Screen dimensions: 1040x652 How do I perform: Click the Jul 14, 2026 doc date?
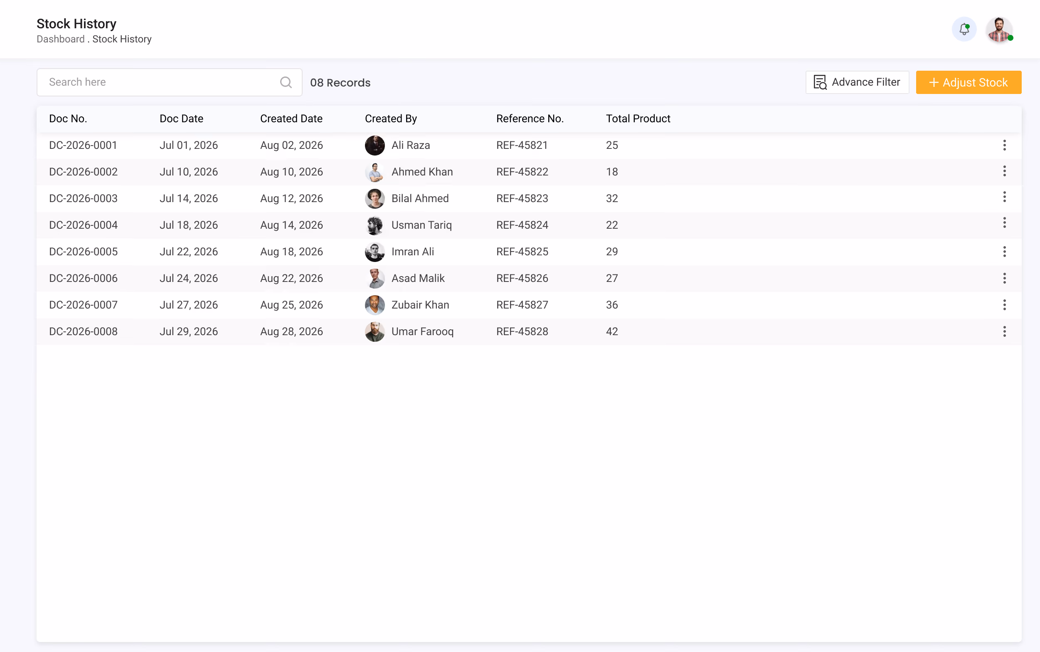pos(189,199)
